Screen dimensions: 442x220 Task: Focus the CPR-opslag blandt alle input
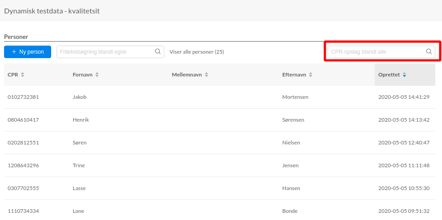[377, 52]
